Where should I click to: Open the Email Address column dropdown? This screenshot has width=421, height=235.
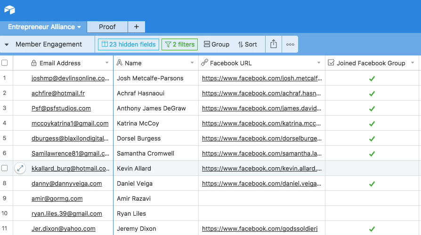point(107,63)
